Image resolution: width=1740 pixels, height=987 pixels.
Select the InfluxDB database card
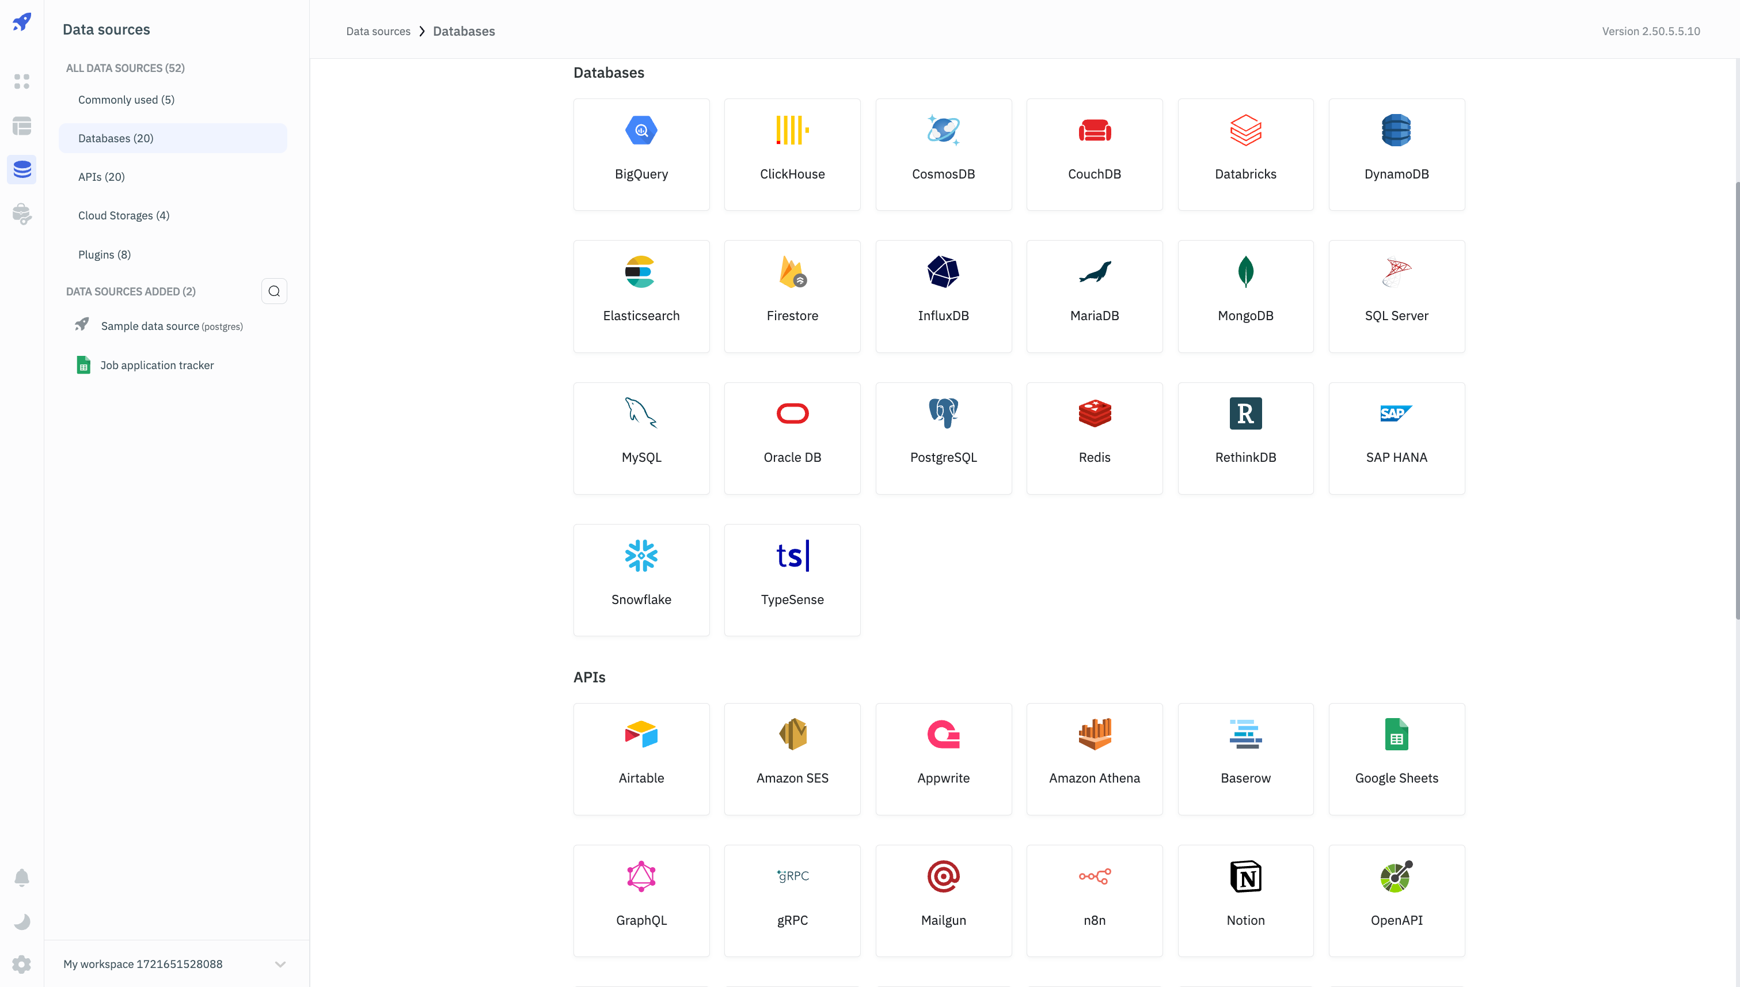944,296
